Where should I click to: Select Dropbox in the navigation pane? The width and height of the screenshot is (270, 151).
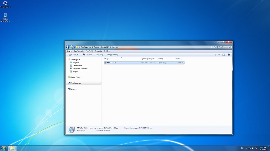coord(76,63)
